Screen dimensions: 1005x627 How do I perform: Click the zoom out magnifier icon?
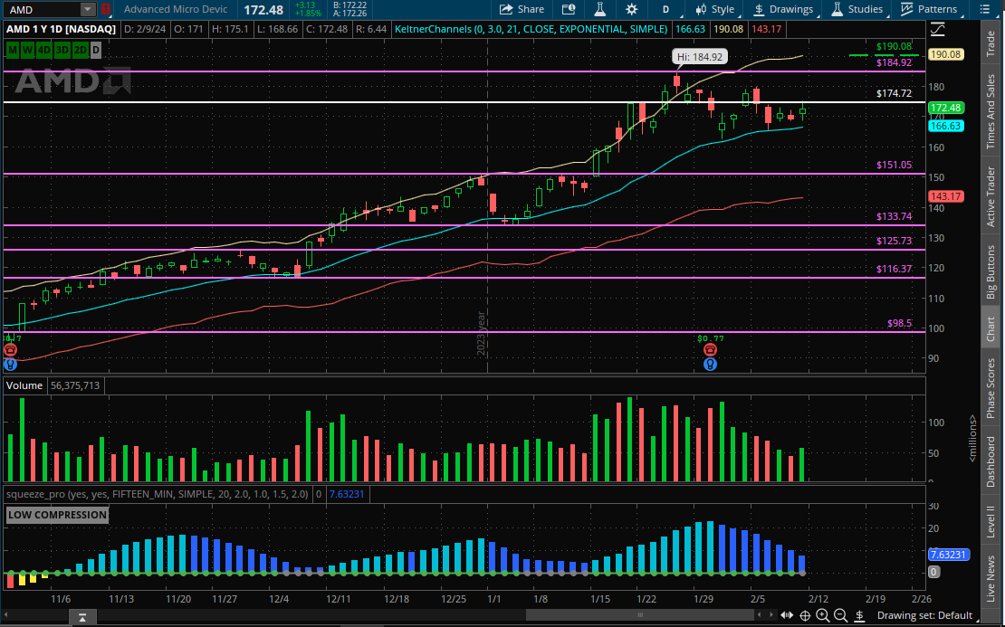pyautogui.click(x=841, y=616)
